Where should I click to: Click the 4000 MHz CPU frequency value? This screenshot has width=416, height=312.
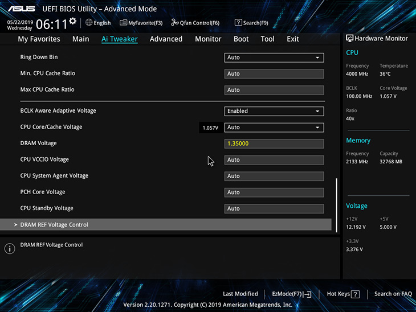(x=357, y=74)
